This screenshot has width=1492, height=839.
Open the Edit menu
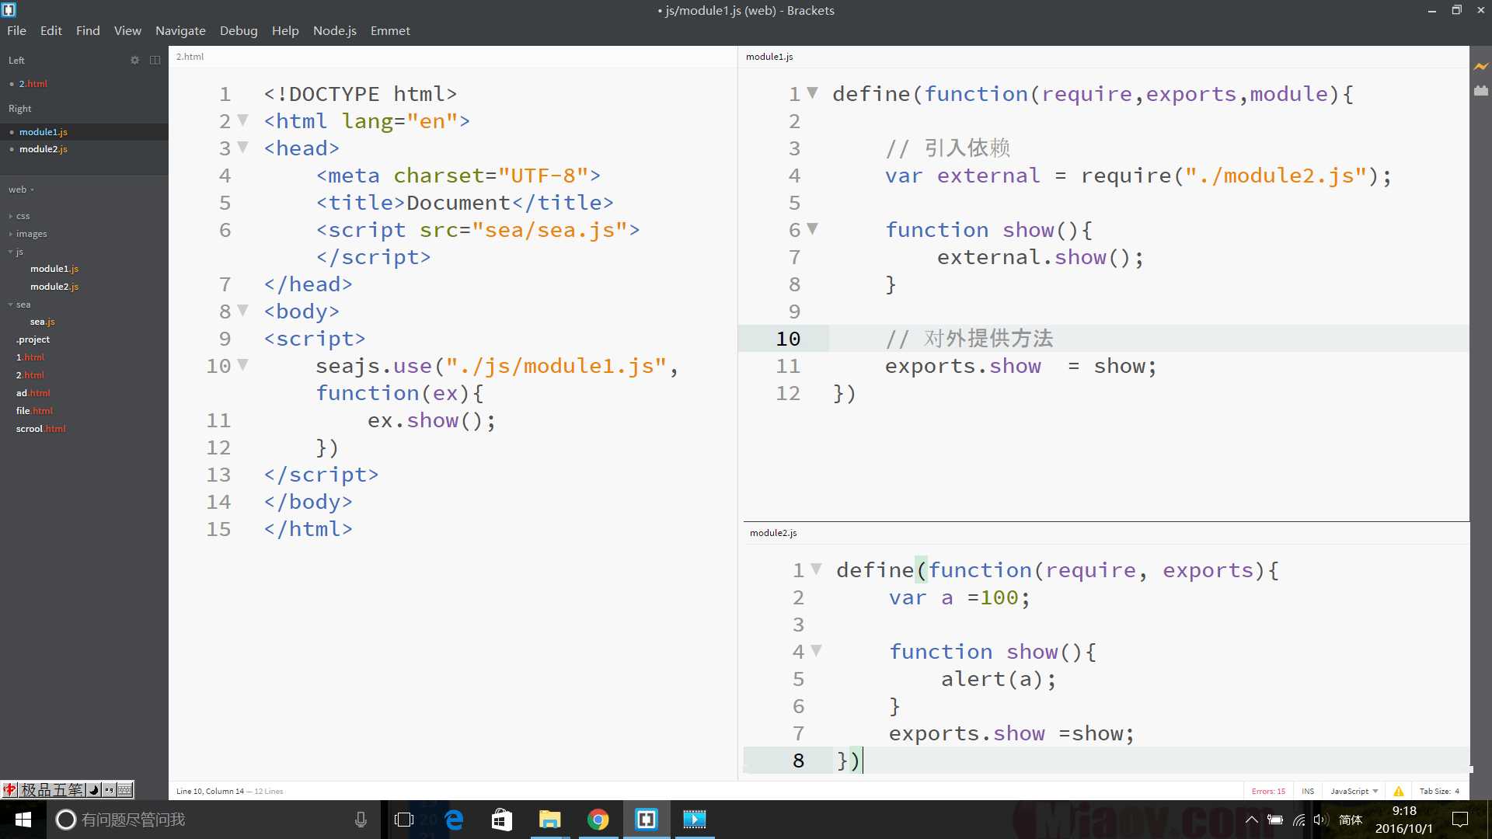pyautogui.click(x=51, y=30)
